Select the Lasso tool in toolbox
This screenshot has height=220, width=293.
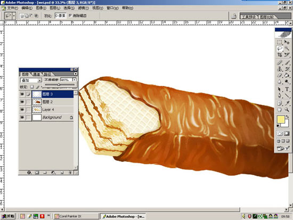pyautogui.click(x=280, y=48)
